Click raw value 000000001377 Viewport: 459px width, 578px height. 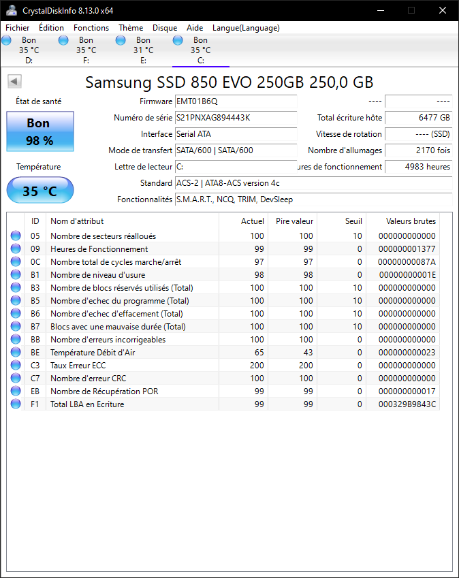(x=407, y=248)
